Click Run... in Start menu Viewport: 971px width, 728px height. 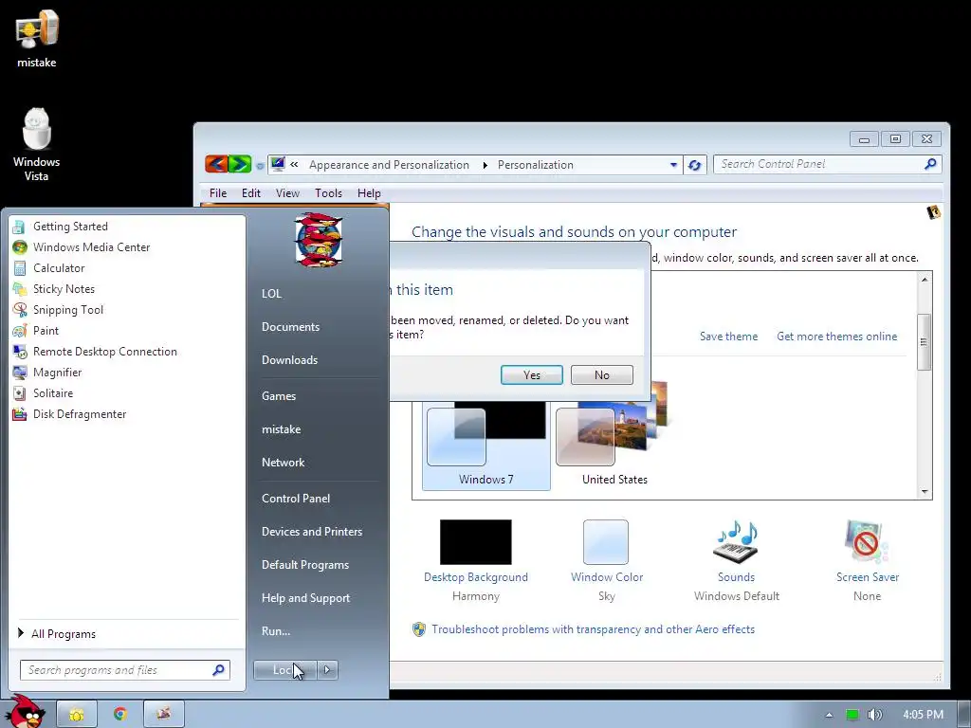(276, 631)
